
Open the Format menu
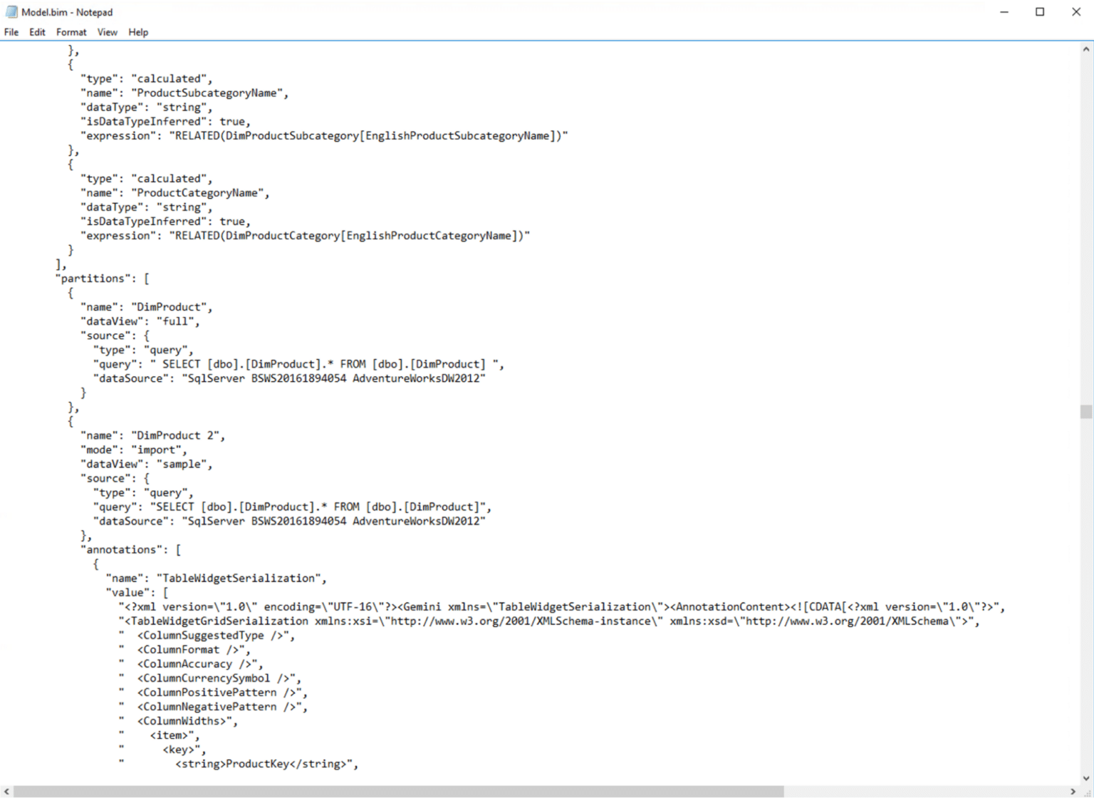(x=71, y=32)
